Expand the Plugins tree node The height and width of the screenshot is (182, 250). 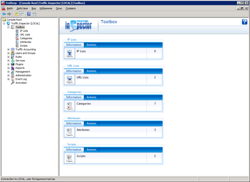[8, 64]
